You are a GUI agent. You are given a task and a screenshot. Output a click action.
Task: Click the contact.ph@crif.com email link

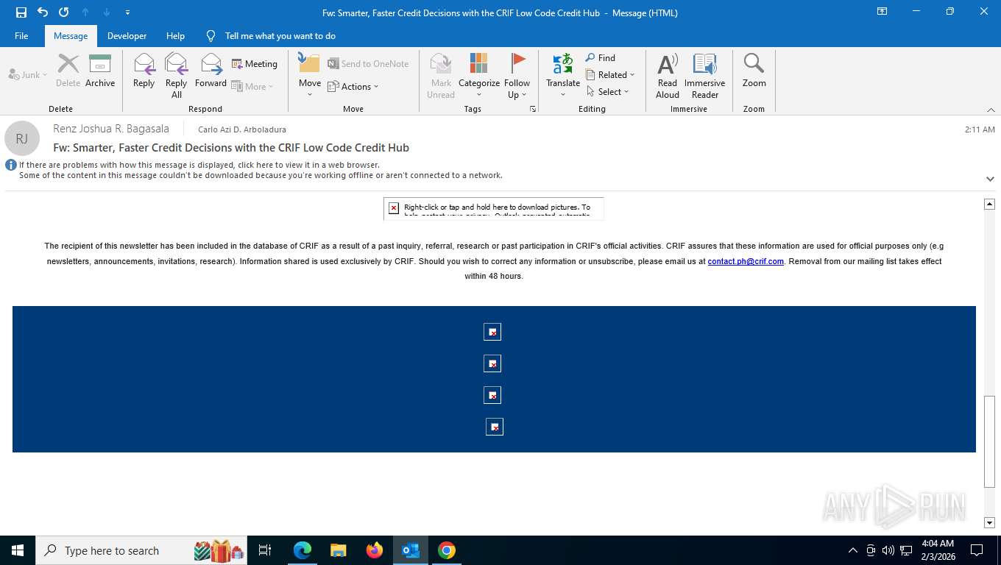click(746, 261)
